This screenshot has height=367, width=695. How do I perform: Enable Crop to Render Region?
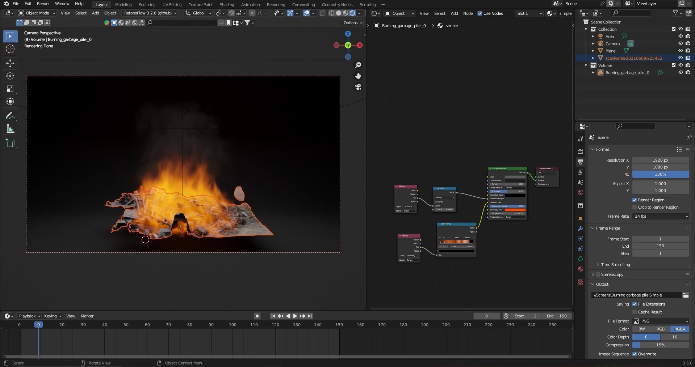tap(635, 207)
